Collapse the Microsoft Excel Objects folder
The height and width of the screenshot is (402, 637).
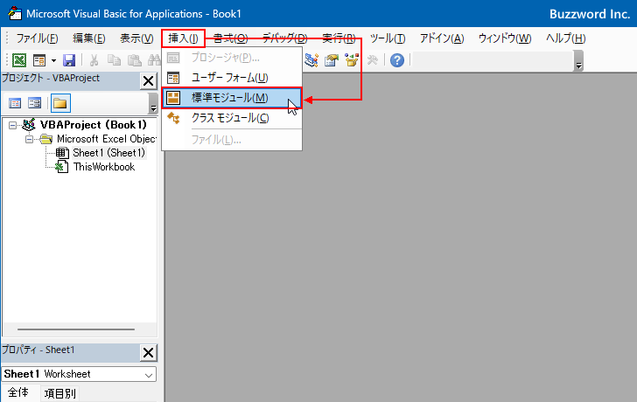[x=29, y=140]
